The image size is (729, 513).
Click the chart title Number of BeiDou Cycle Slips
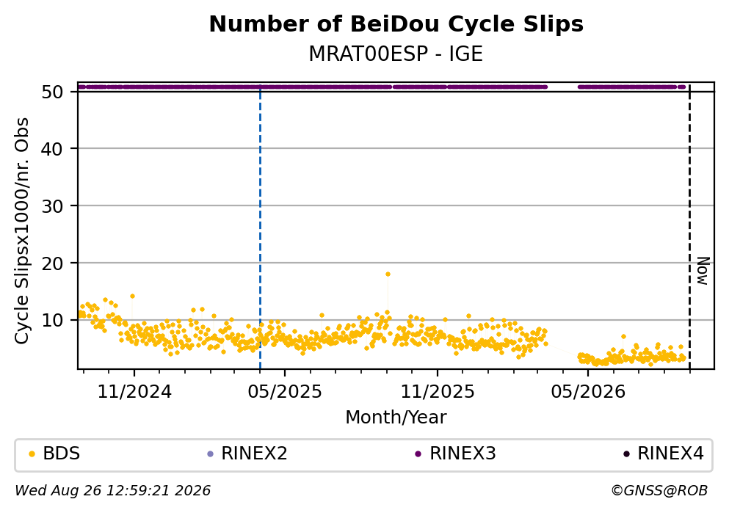[x=396, y=24]
